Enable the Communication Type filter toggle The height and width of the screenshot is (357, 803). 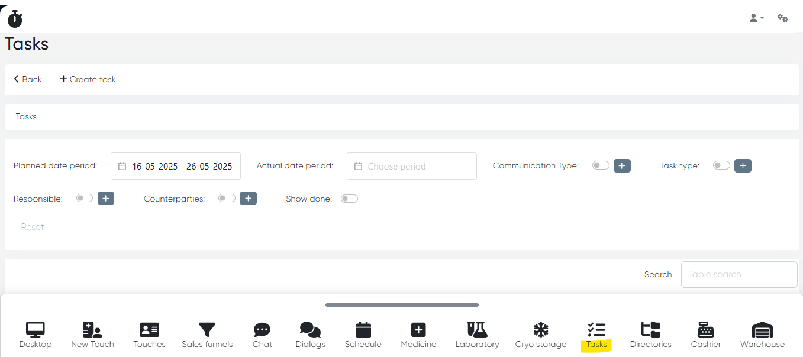pyautogui.click(x=601, y=165)
